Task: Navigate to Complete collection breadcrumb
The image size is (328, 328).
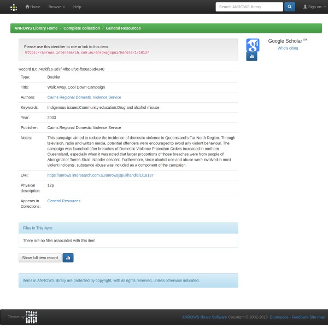Action: pyautogui.click(x=81, y=28)
